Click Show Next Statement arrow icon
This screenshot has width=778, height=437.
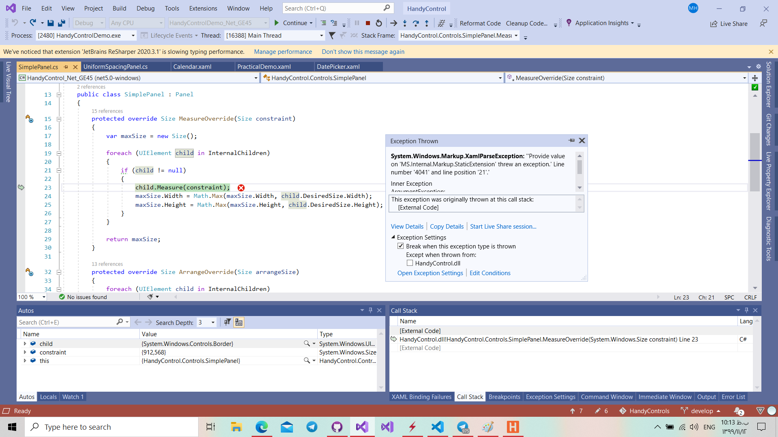[393, 23]
